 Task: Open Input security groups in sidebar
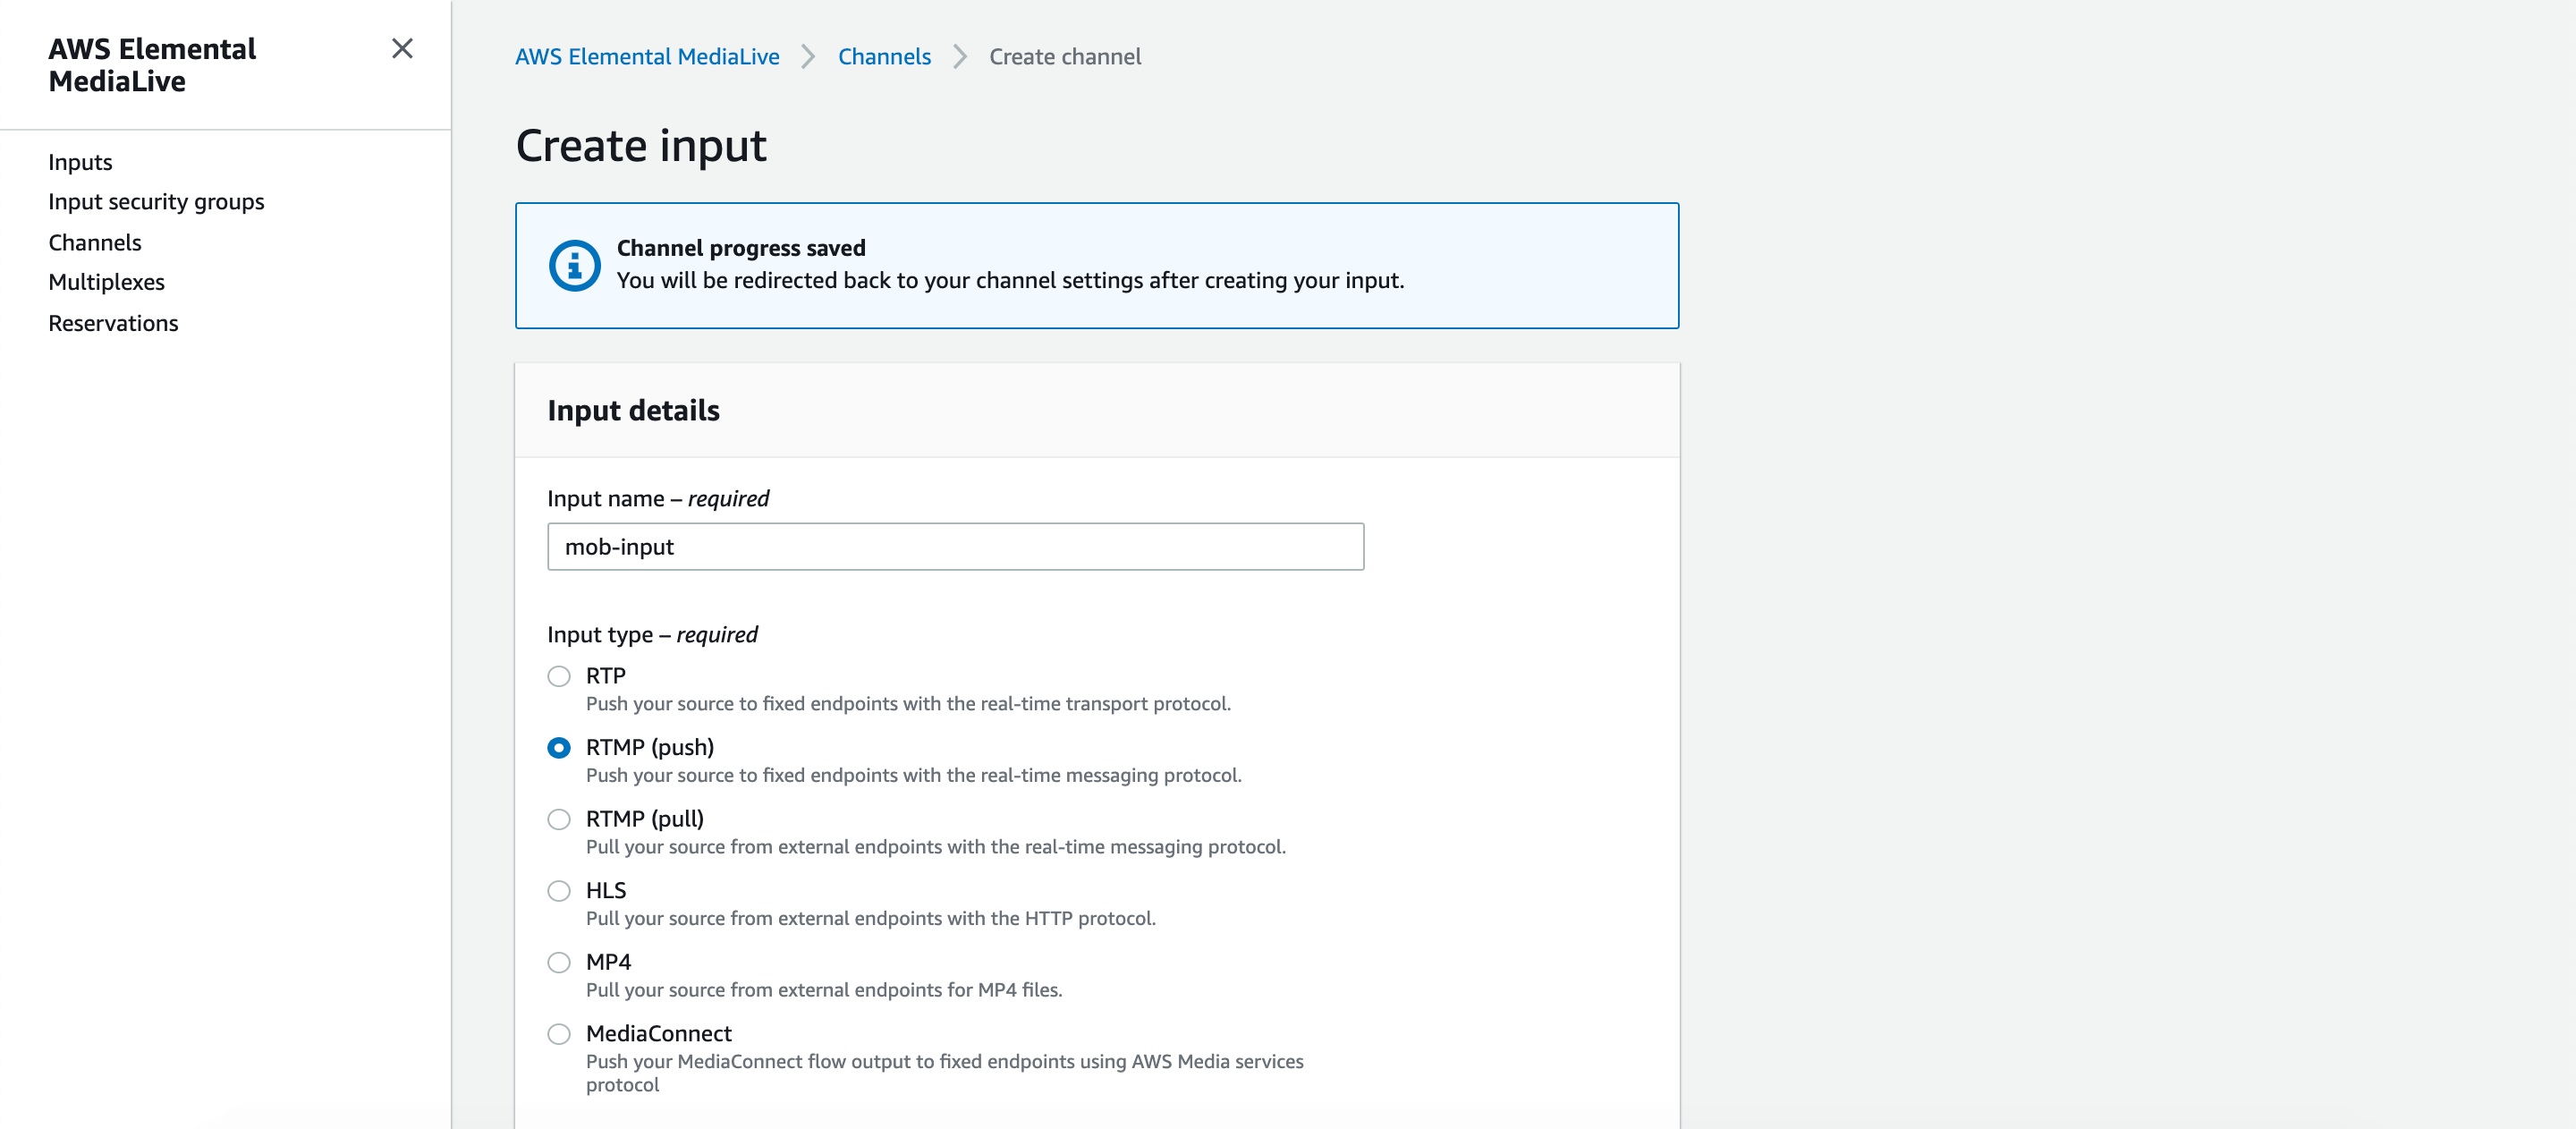[156, 202]
